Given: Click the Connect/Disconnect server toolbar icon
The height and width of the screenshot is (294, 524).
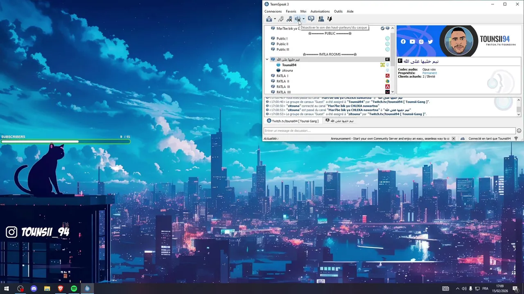Looking at the screenshot, I should tap(269, 19).
